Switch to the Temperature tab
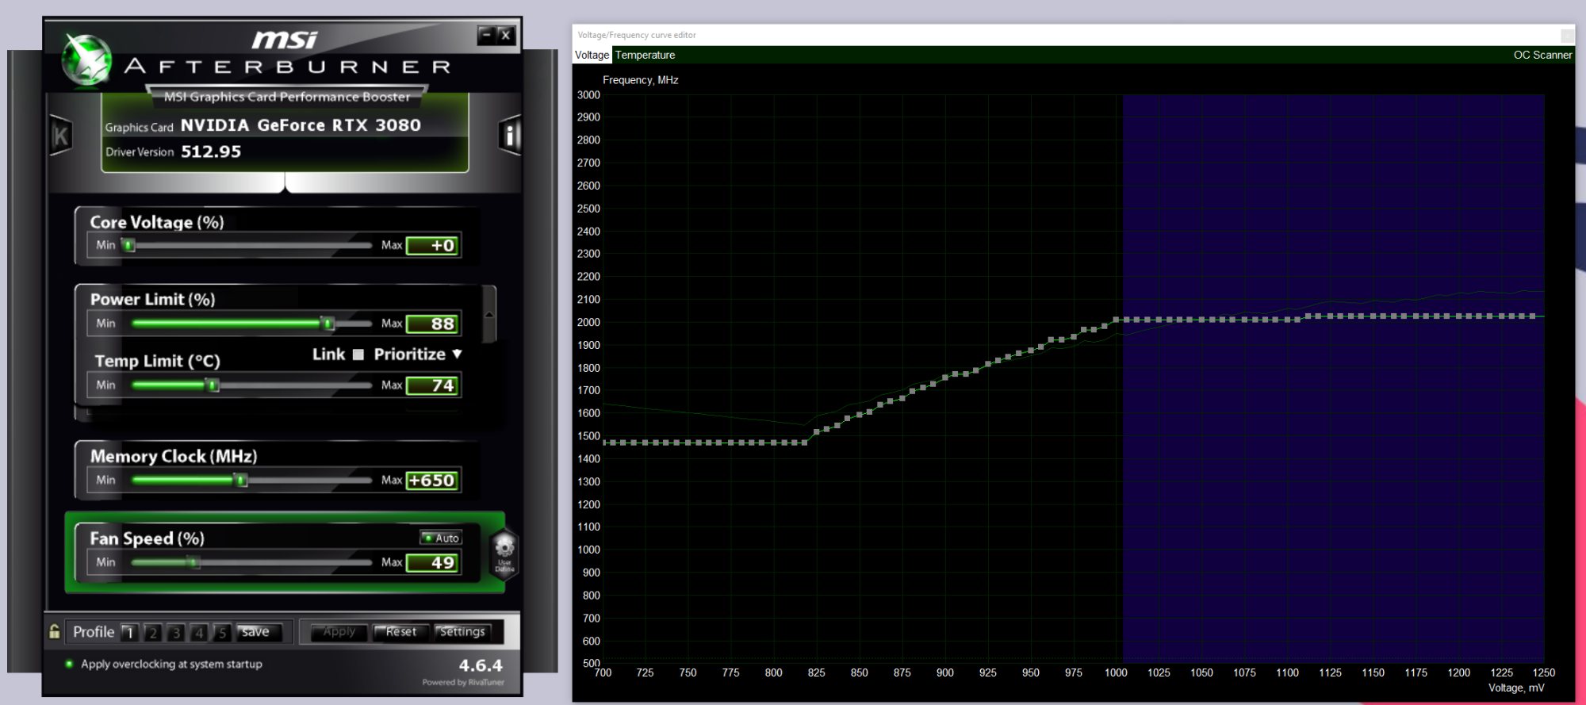The height and width of the screenshot is (705, 1586). pos(645,56)
